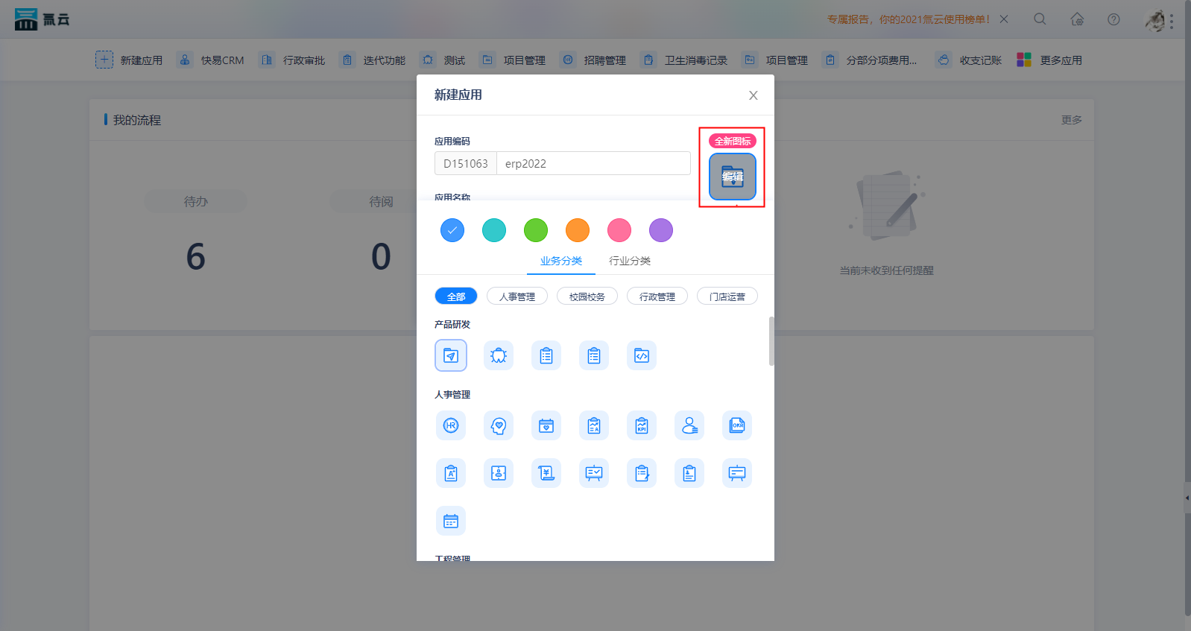
Task: Select the OKR document icon
Action: click(737, 425)
